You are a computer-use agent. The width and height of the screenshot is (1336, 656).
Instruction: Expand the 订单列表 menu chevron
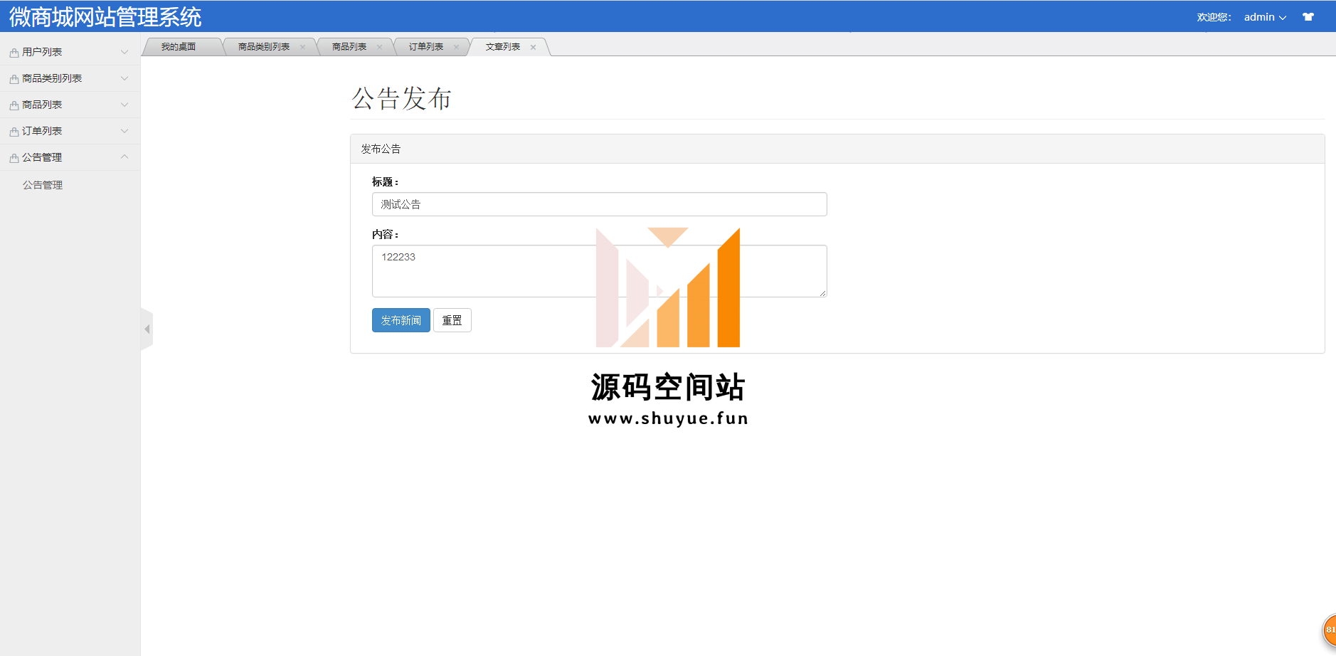[124, 131]
